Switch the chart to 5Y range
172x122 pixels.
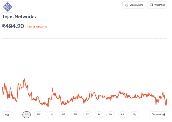coord(111,115)
